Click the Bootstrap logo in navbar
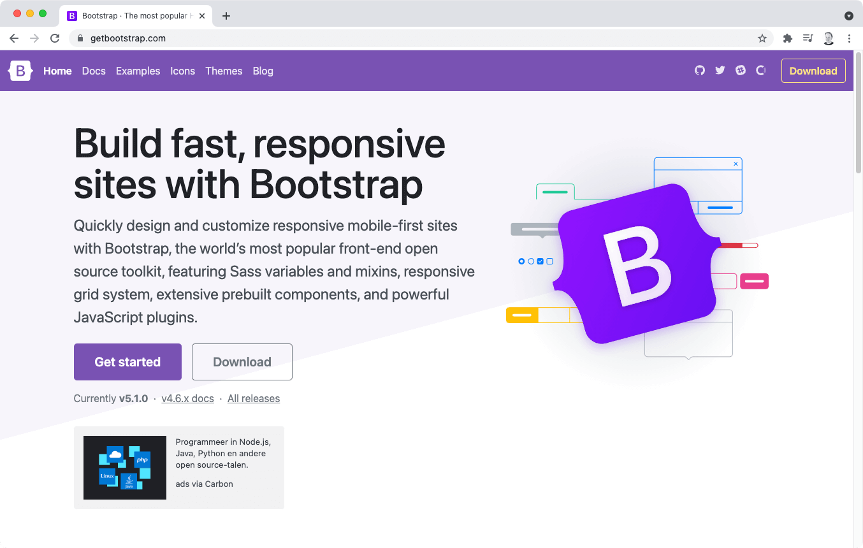Image resolution: width=863 pixels, height=548 pixels. pos(20,71)
